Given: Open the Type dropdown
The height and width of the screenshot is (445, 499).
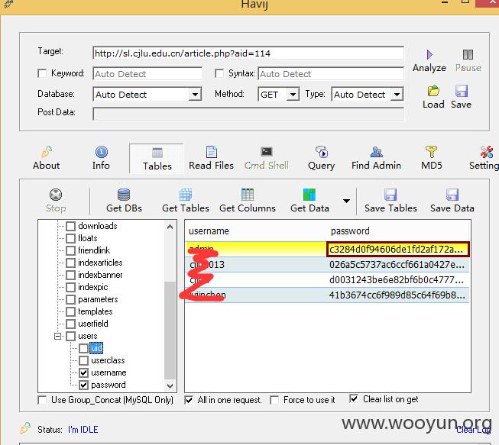Looking at the screenshot, I should click(397, 95).
